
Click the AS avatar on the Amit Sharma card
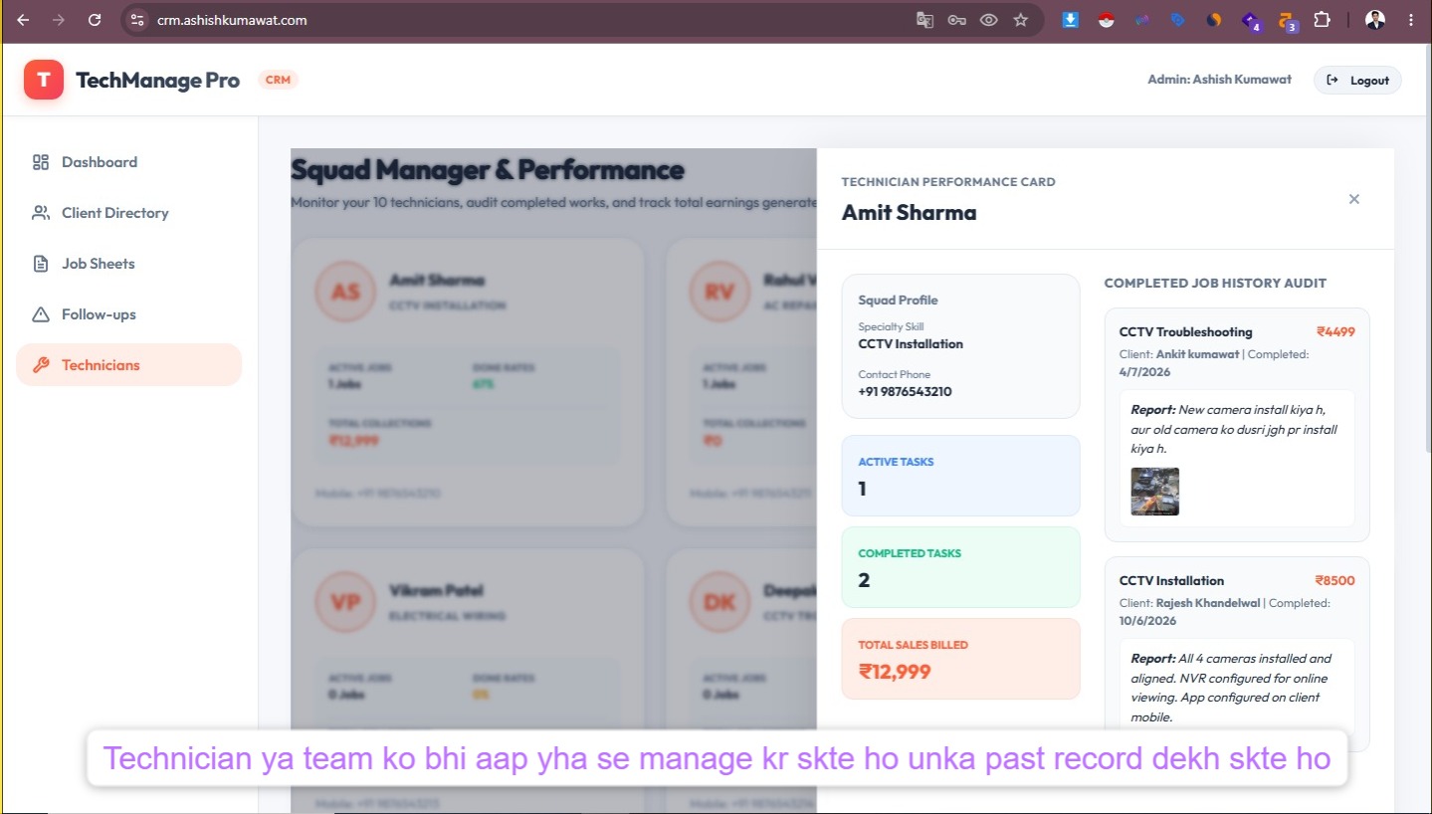click(x=345, y=292)
